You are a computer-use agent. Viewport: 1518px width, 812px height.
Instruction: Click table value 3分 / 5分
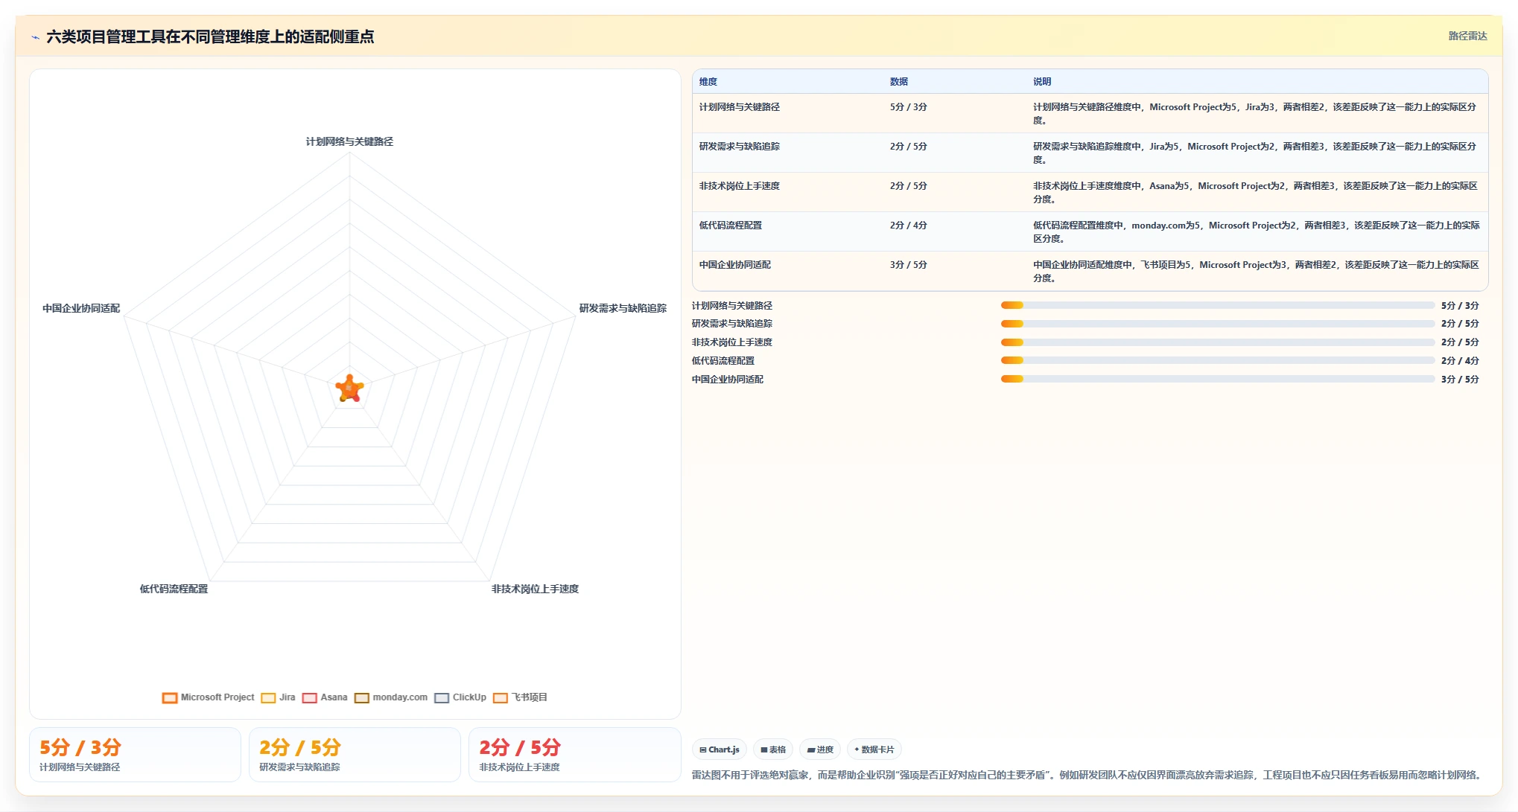tap(909, 265)
